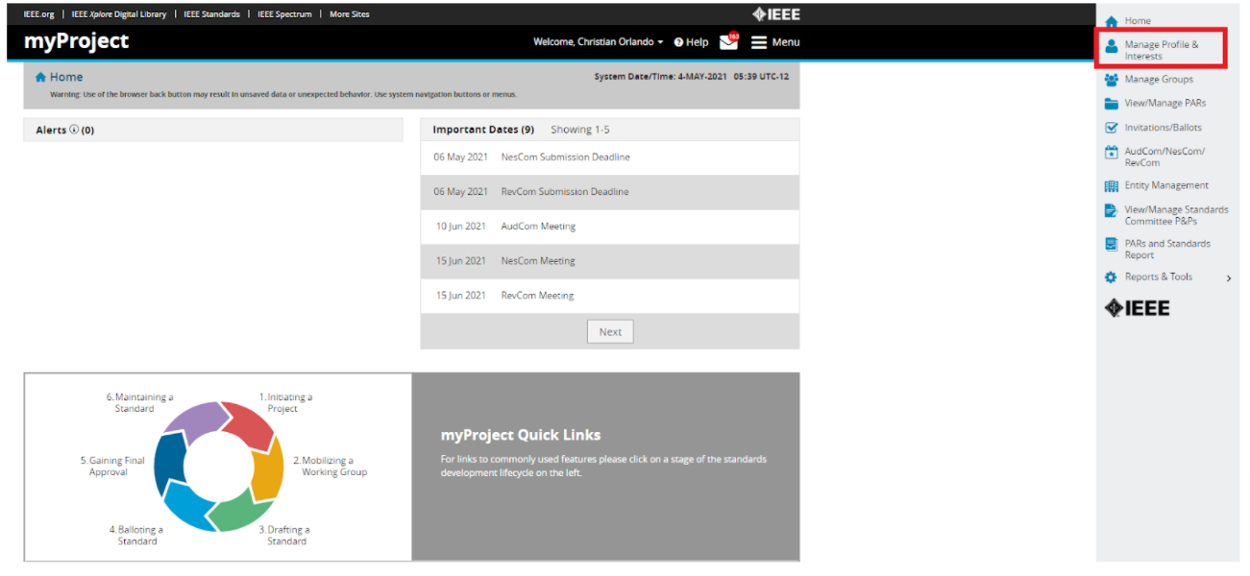This screenshot has height=576, width=1250.
Task: Click the Manage Groups people icon
Action: (1112, 80)
